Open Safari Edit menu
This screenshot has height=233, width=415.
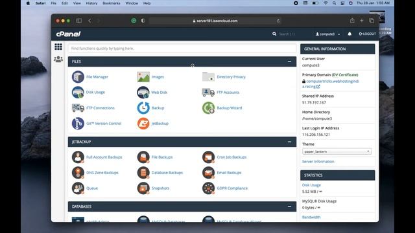tap(65, 3)
